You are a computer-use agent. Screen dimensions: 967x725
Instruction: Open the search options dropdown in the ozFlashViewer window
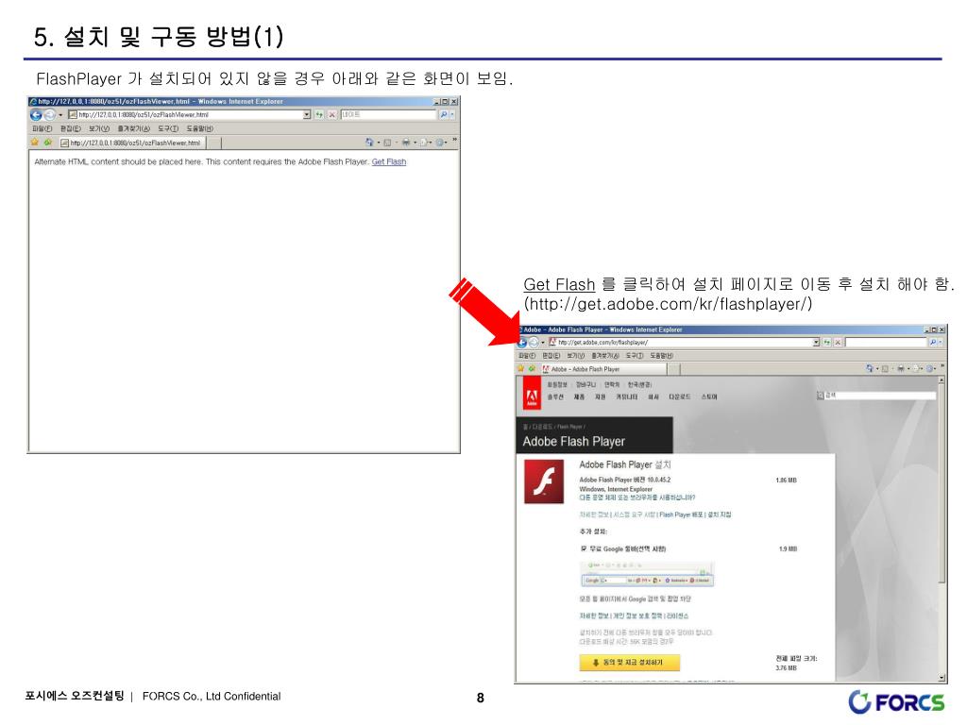(x=452, y=114)
